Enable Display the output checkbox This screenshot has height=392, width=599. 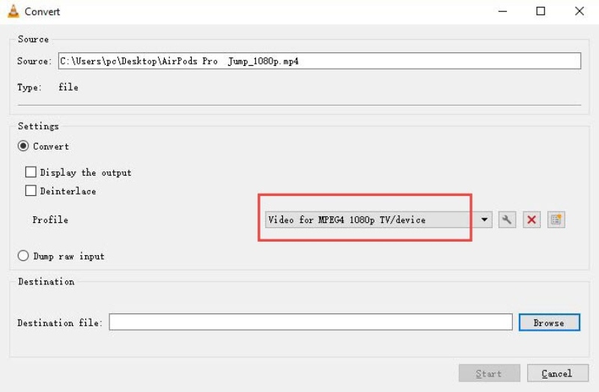coord(31,172)
